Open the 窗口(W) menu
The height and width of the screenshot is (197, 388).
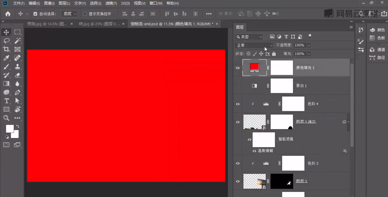[156, 3]
